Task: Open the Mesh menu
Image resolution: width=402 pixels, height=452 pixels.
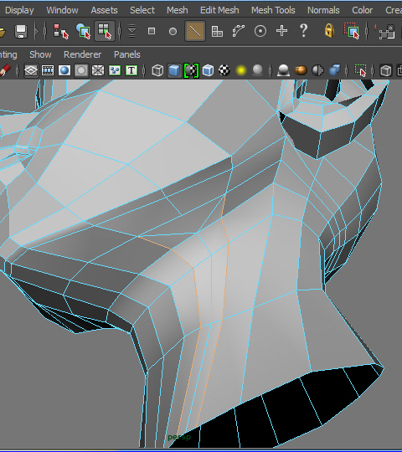Action: point(178,10)
